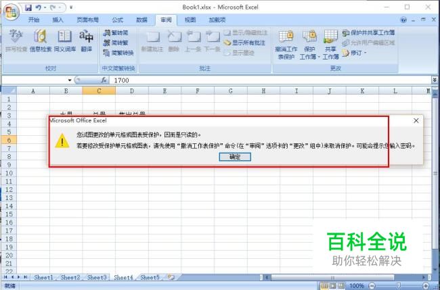Switch to Page Break Preview in status bar
The width and height of the screenshot is (440, 290).
coord(341,286)
